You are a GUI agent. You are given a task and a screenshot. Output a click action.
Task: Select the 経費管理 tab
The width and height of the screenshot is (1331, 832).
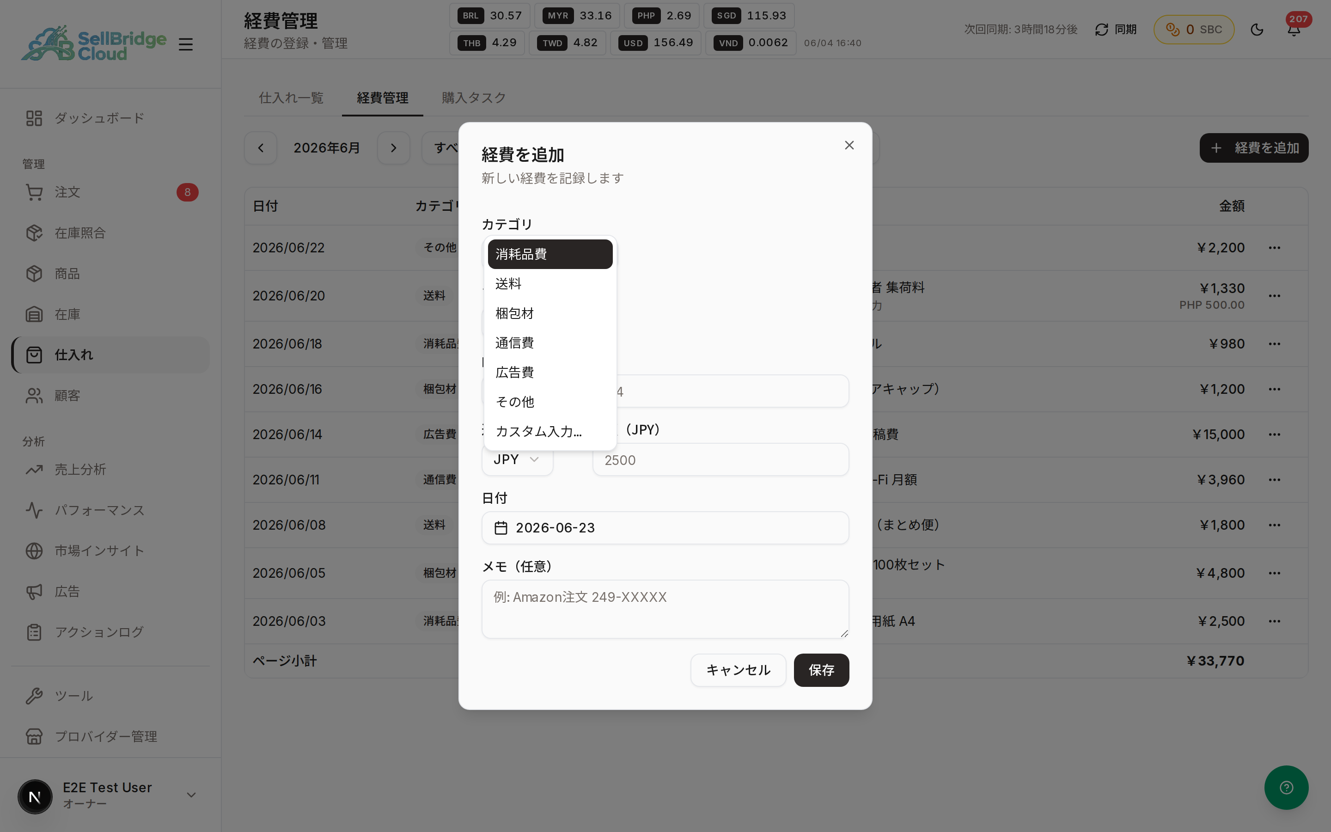point(382,98)
